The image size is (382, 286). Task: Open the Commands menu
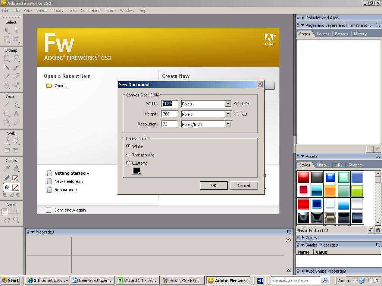(x=90, y=10)
